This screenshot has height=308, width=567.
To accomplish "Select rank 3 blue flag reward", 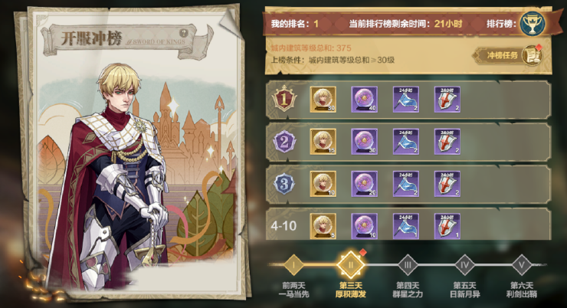I will click(x=406, y=184).
